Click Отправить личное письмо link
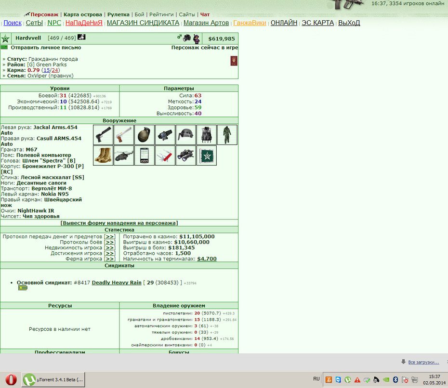The image size is (448, 388). [46, 48]
